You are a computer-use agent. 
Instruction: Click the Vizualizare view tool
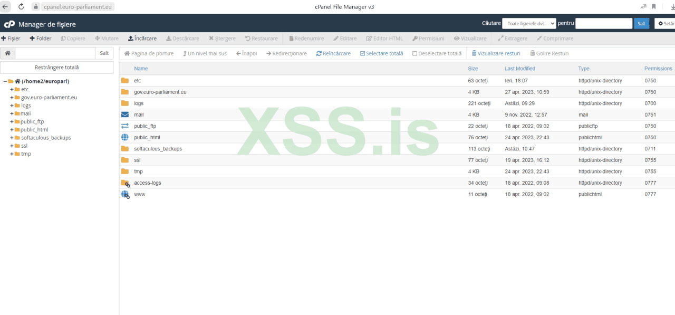click(x=470, y=39)
